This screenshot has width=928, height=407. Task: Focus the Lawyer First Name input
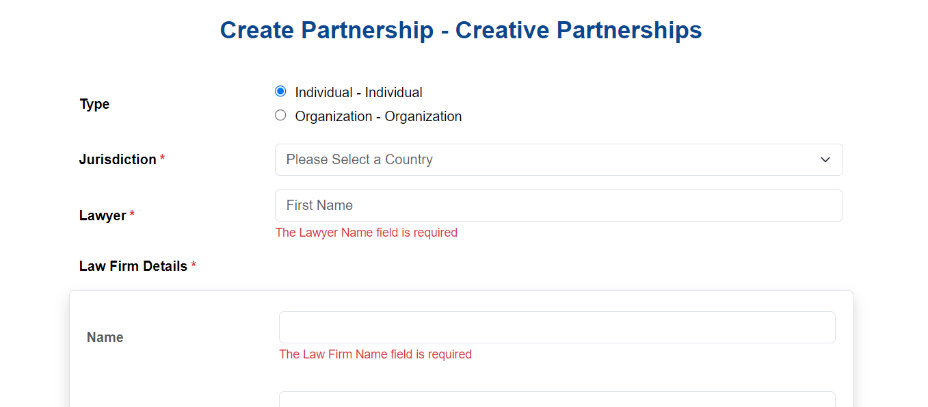tap(559, 205)
